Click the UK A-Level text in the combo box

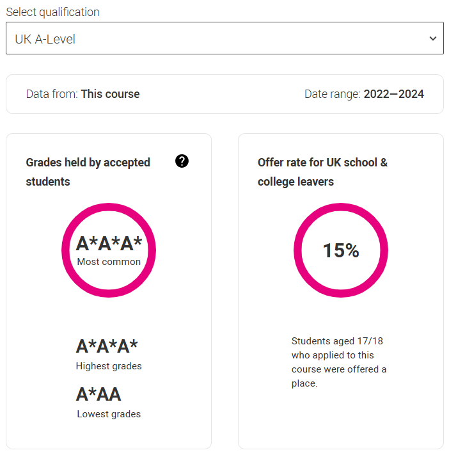[x=45, y=39]
